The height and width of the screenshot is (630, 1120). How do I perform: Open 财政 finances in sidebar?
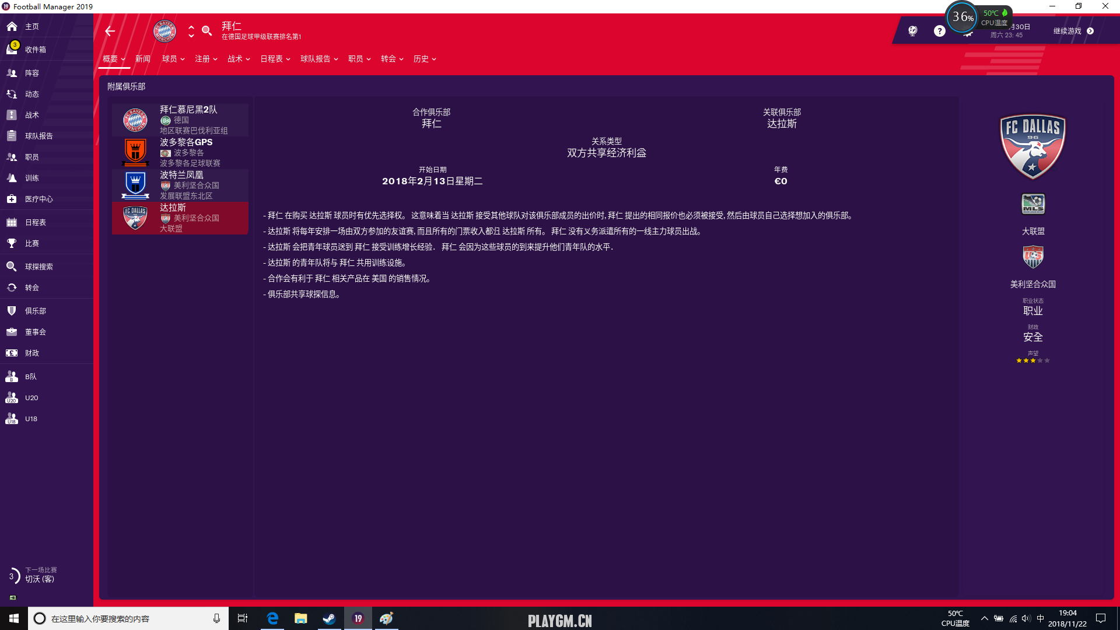click(32, 353)
